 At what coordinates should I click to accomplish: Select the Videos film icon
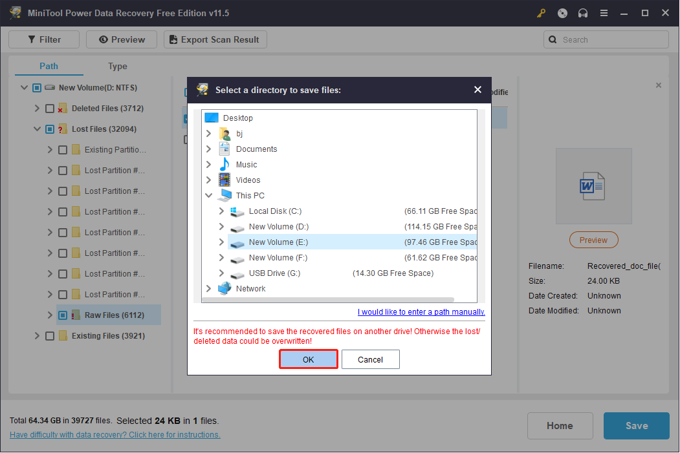(x=225, y=180)
